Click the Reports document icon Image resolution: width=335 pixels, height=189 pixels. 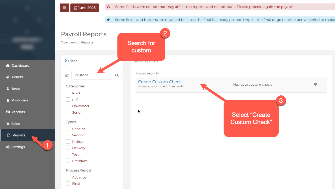[9, 135]
